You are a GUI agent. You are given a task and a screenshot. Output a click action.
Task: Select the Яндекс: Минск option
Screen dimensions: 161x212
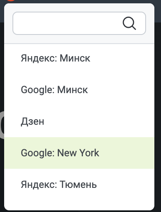pyautogui.click(x=79, y=58)
